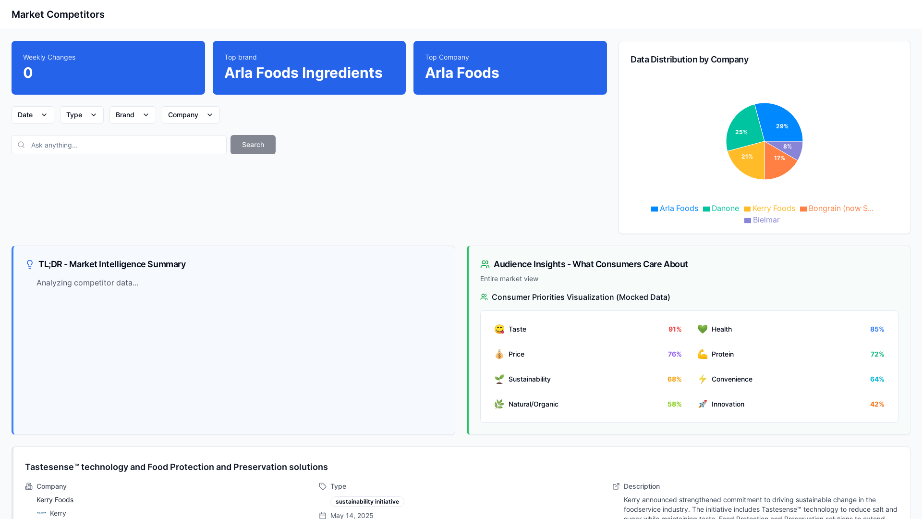Select the Top Company Arla Foods card

point(510,68)
